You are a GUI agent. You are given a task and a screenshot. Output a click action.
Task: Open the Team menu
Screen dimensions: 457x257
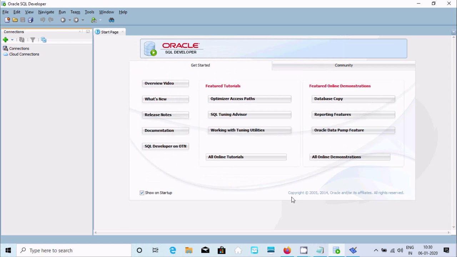[75, 12]
